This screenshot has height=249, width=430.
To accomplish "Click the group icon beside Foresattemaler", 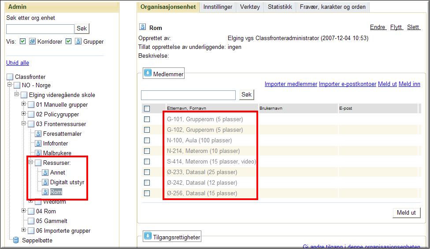I will [x=38, y=134].
